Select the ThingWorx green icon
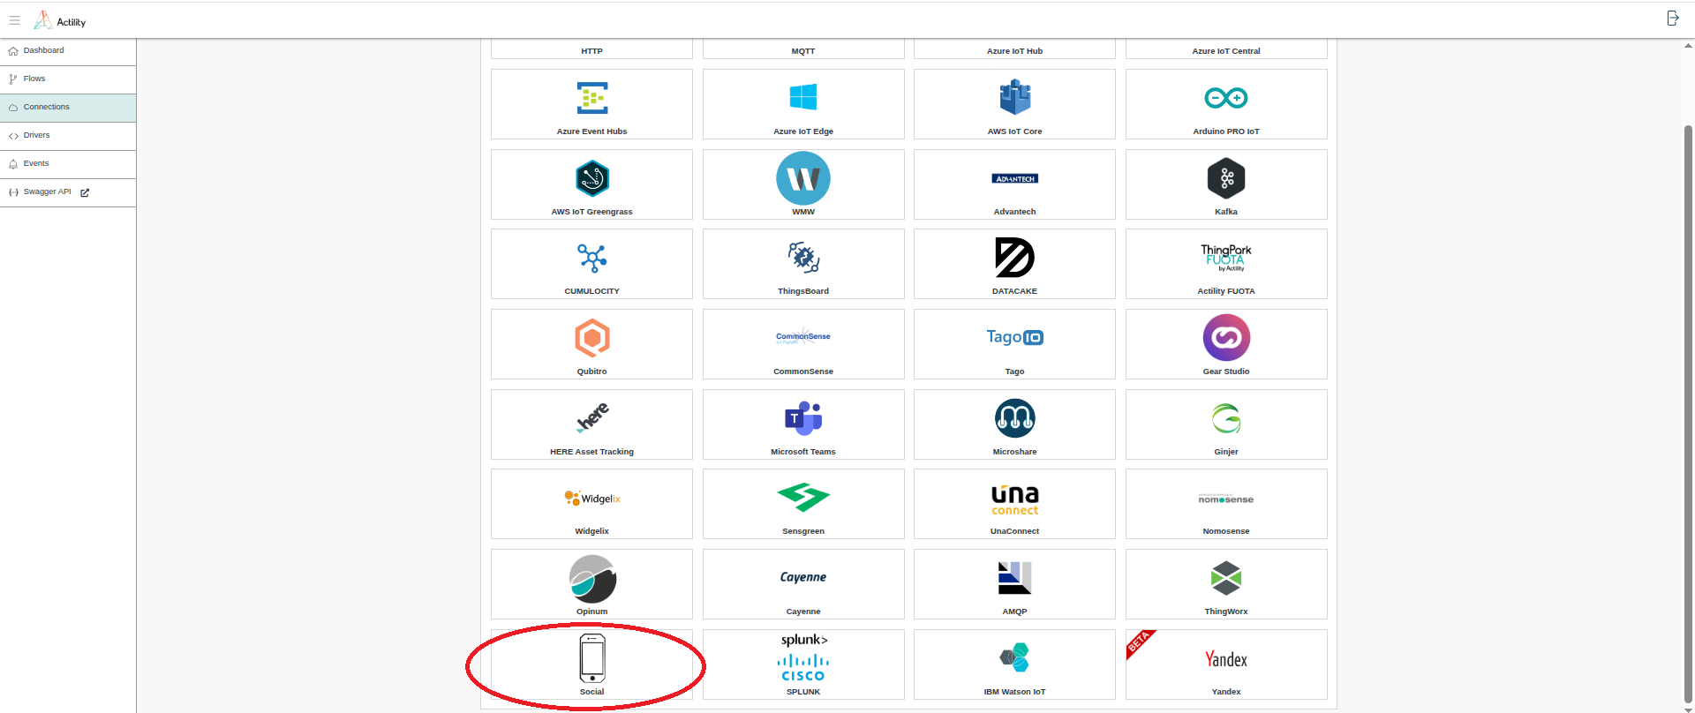The height and width of the screenshot is (713, 1695). (x=1226, y=578)
